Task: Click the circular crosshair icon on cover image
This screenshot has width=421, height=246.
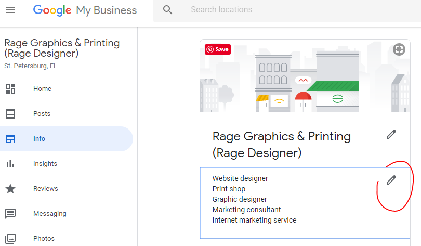Action: pyautogui.click(x=399, y=49)
